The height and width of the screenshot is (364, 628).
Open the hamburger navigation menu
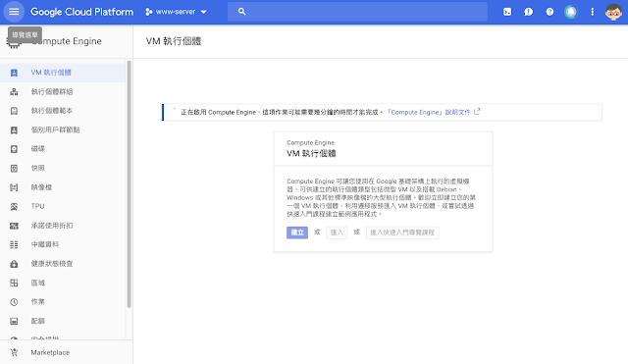(x=14, y=12)
